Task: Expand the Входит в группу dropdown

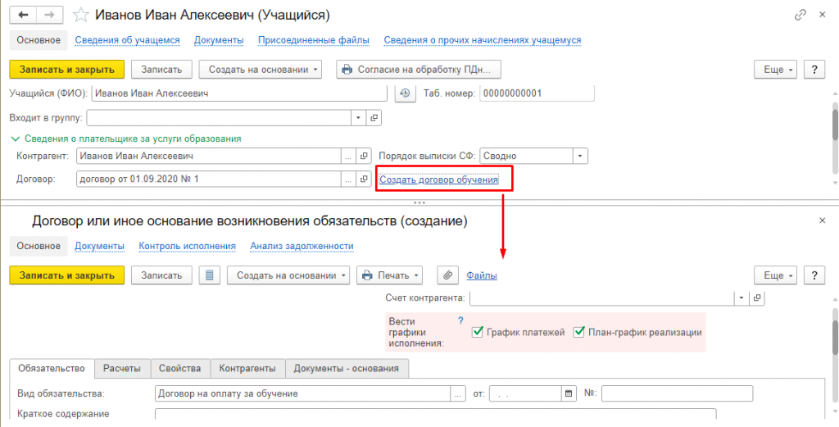Action: pyautogui.click(x=359, y=117)
